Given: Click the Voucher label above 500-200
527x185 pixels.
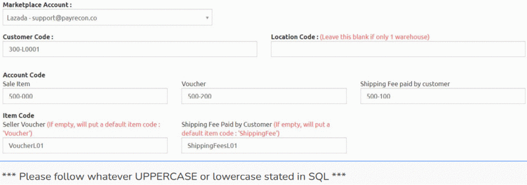Looking at the screenshot, I should 194,84.
